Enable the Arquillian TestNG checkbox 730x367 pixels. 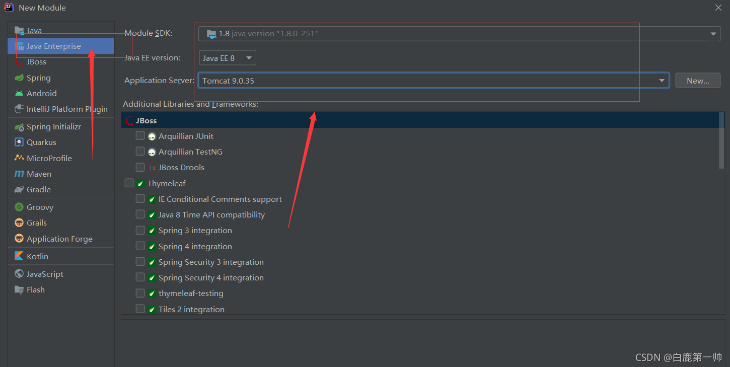tap(140, 152)
